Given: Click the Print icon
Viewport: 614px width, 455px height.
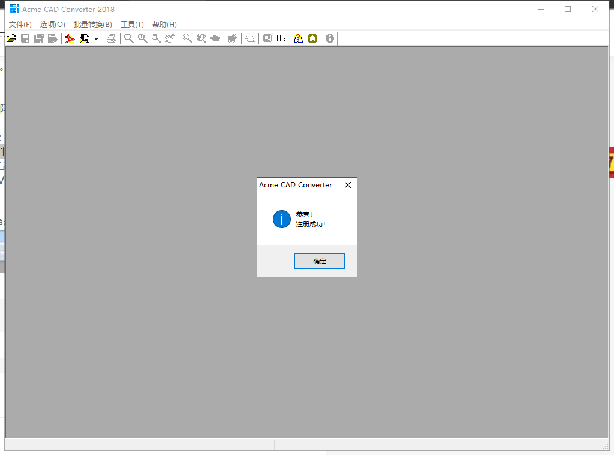Looking at the screenshot, I should point(112,38).
